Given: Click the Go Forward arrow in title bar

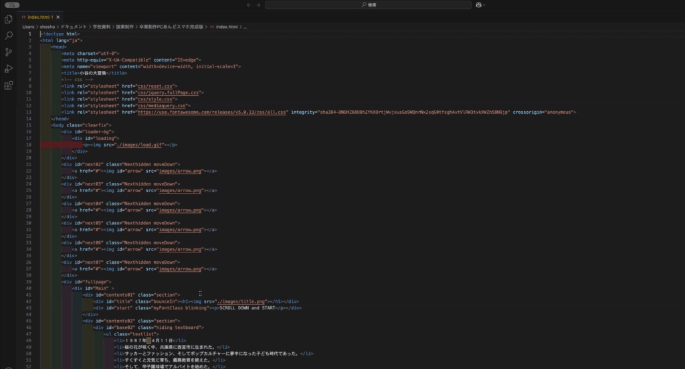Looking at the screenshot, I should point(258,5).
